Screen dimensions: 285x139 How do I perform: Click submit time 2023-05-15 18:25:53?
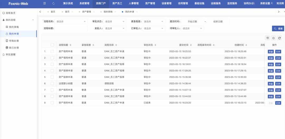click(180, 52)
